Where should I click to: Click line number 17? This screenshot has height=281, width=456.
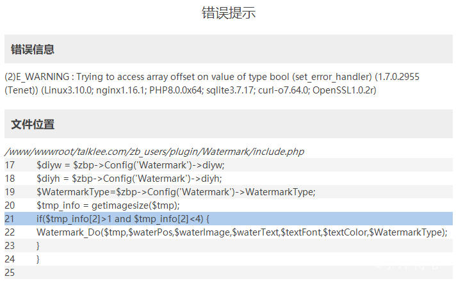[x=10, y=165]
